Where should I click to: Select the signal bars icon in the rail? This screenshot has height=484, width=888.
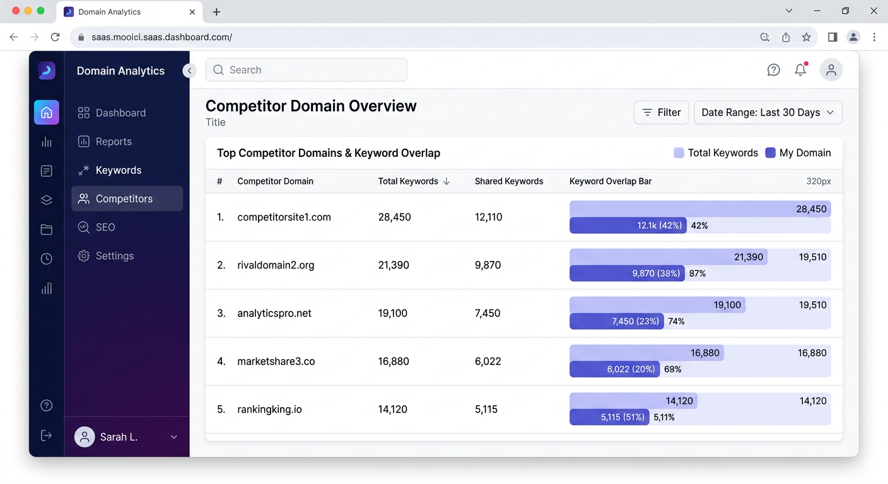point(47,288)
